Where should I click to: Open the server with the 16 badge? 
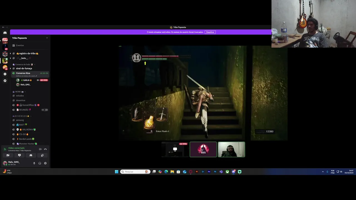5,67
